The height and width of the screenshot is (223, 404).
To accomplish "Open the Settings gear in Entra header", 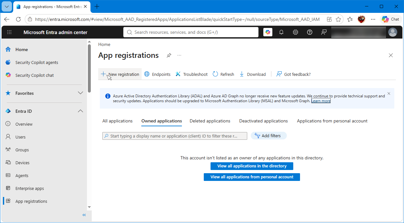I will 296,32.
